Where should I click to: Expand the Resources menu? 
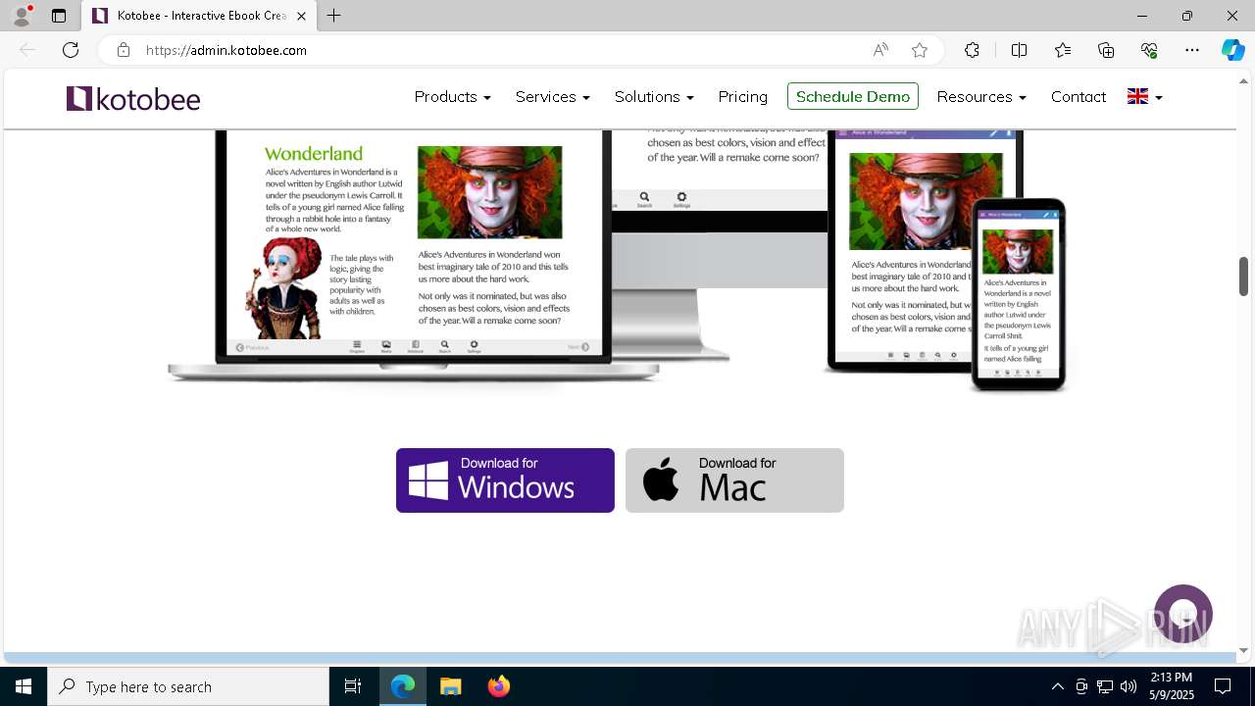click(x=981, y=96)
